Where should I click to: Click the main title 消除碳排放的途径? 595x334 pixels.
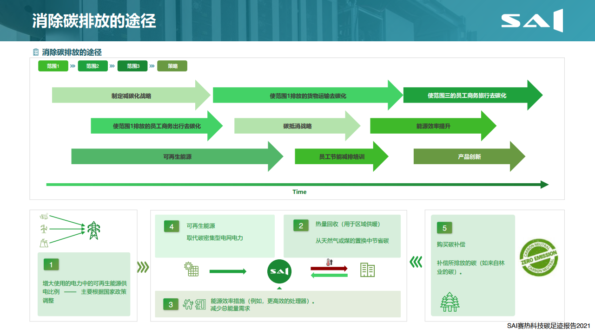coord(94,21)
